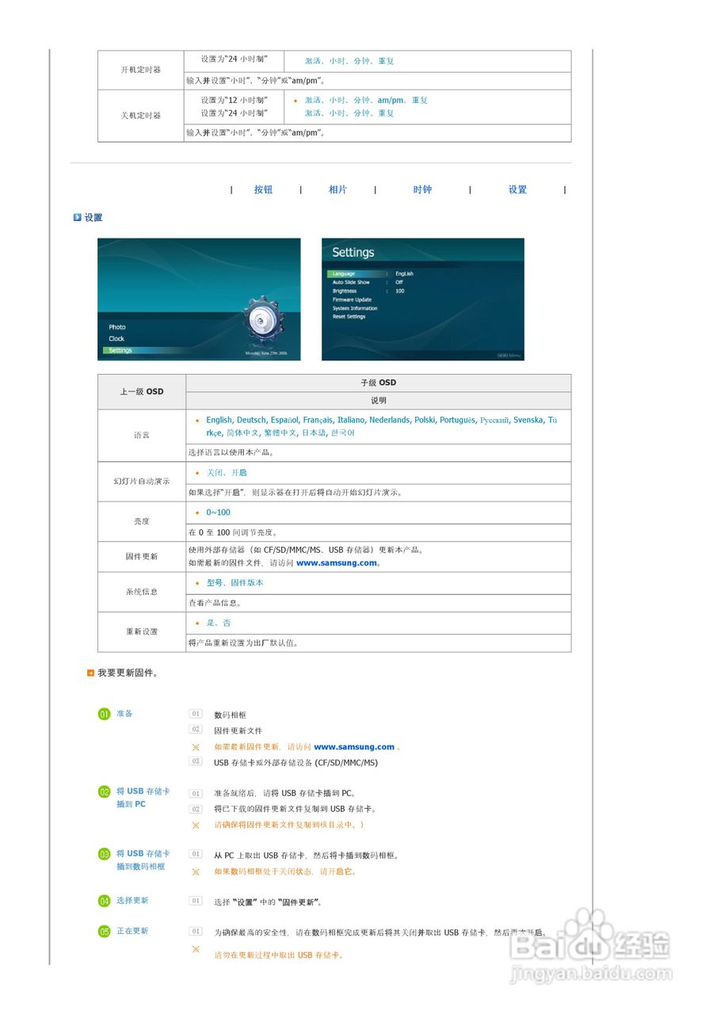
Task: Click the 激活、小时、分钟、am/pm、重复 text
Action: [x=366, y=101]
